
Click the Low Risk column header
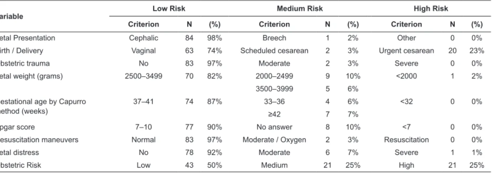click(x=171, y=9)
